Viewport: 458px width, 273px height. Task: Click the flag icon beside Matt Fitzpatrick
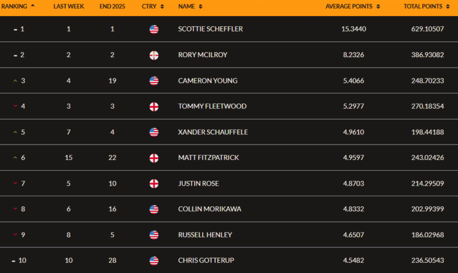154,158
